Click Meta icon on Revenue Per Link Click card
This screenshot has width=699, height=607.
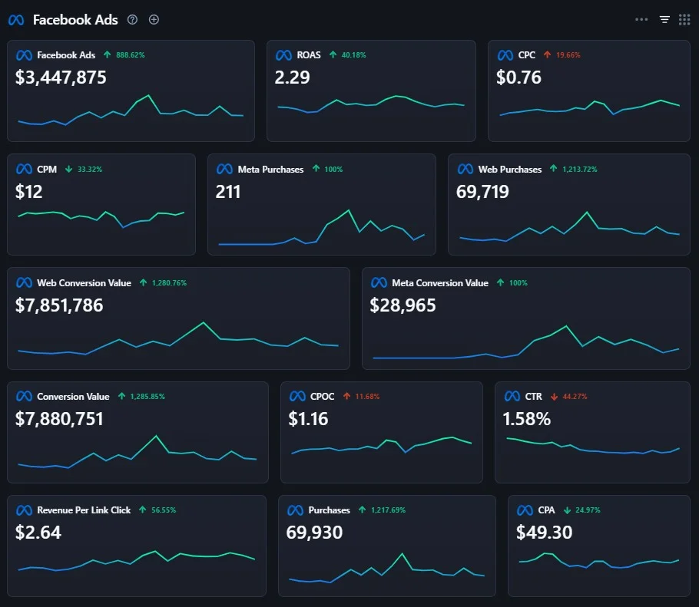(24, 510)
